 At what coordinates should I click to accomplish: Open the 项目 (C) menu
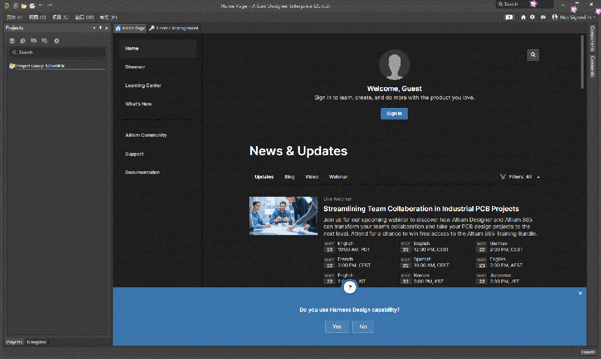tap(60, 17)
